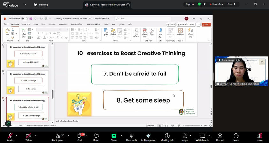
Task: Click the Cut scissors icon
Action: tap(13, 30)
